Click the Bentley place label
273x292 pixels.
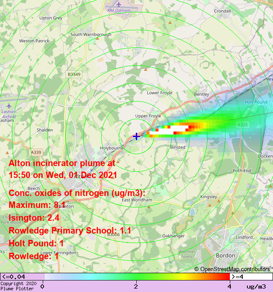click(x=202, y=94)
